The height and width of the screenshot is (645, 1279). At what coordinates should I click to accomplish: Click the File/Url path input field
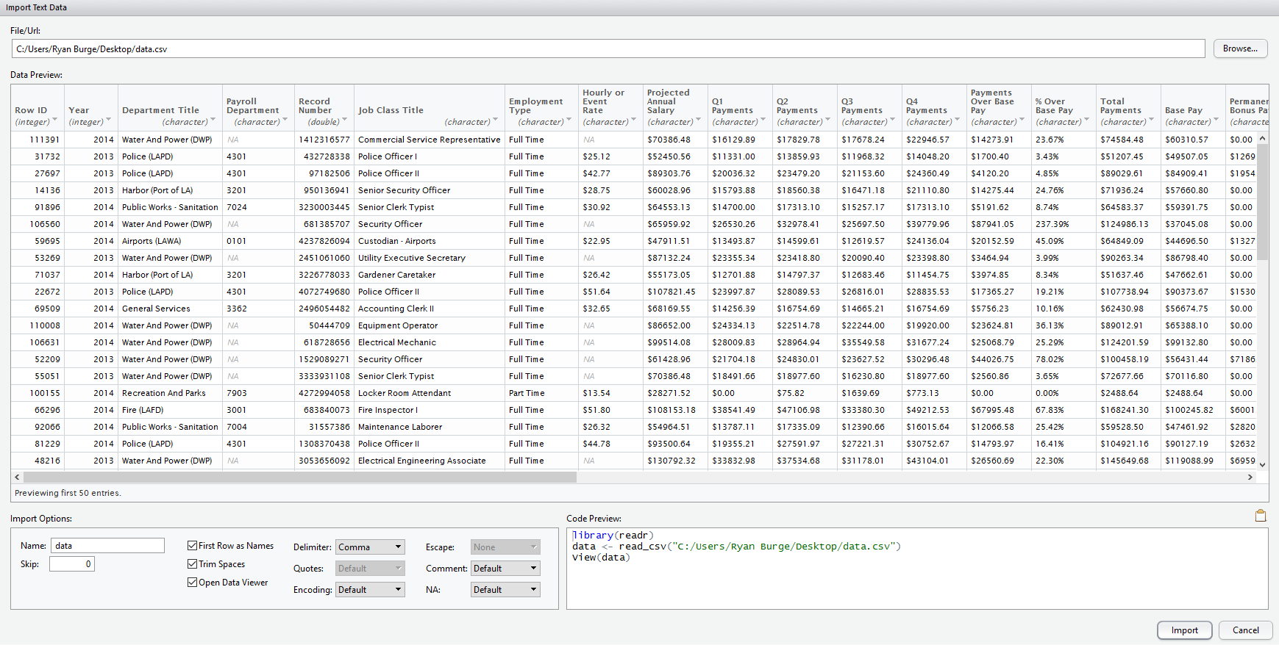point(608,49)
